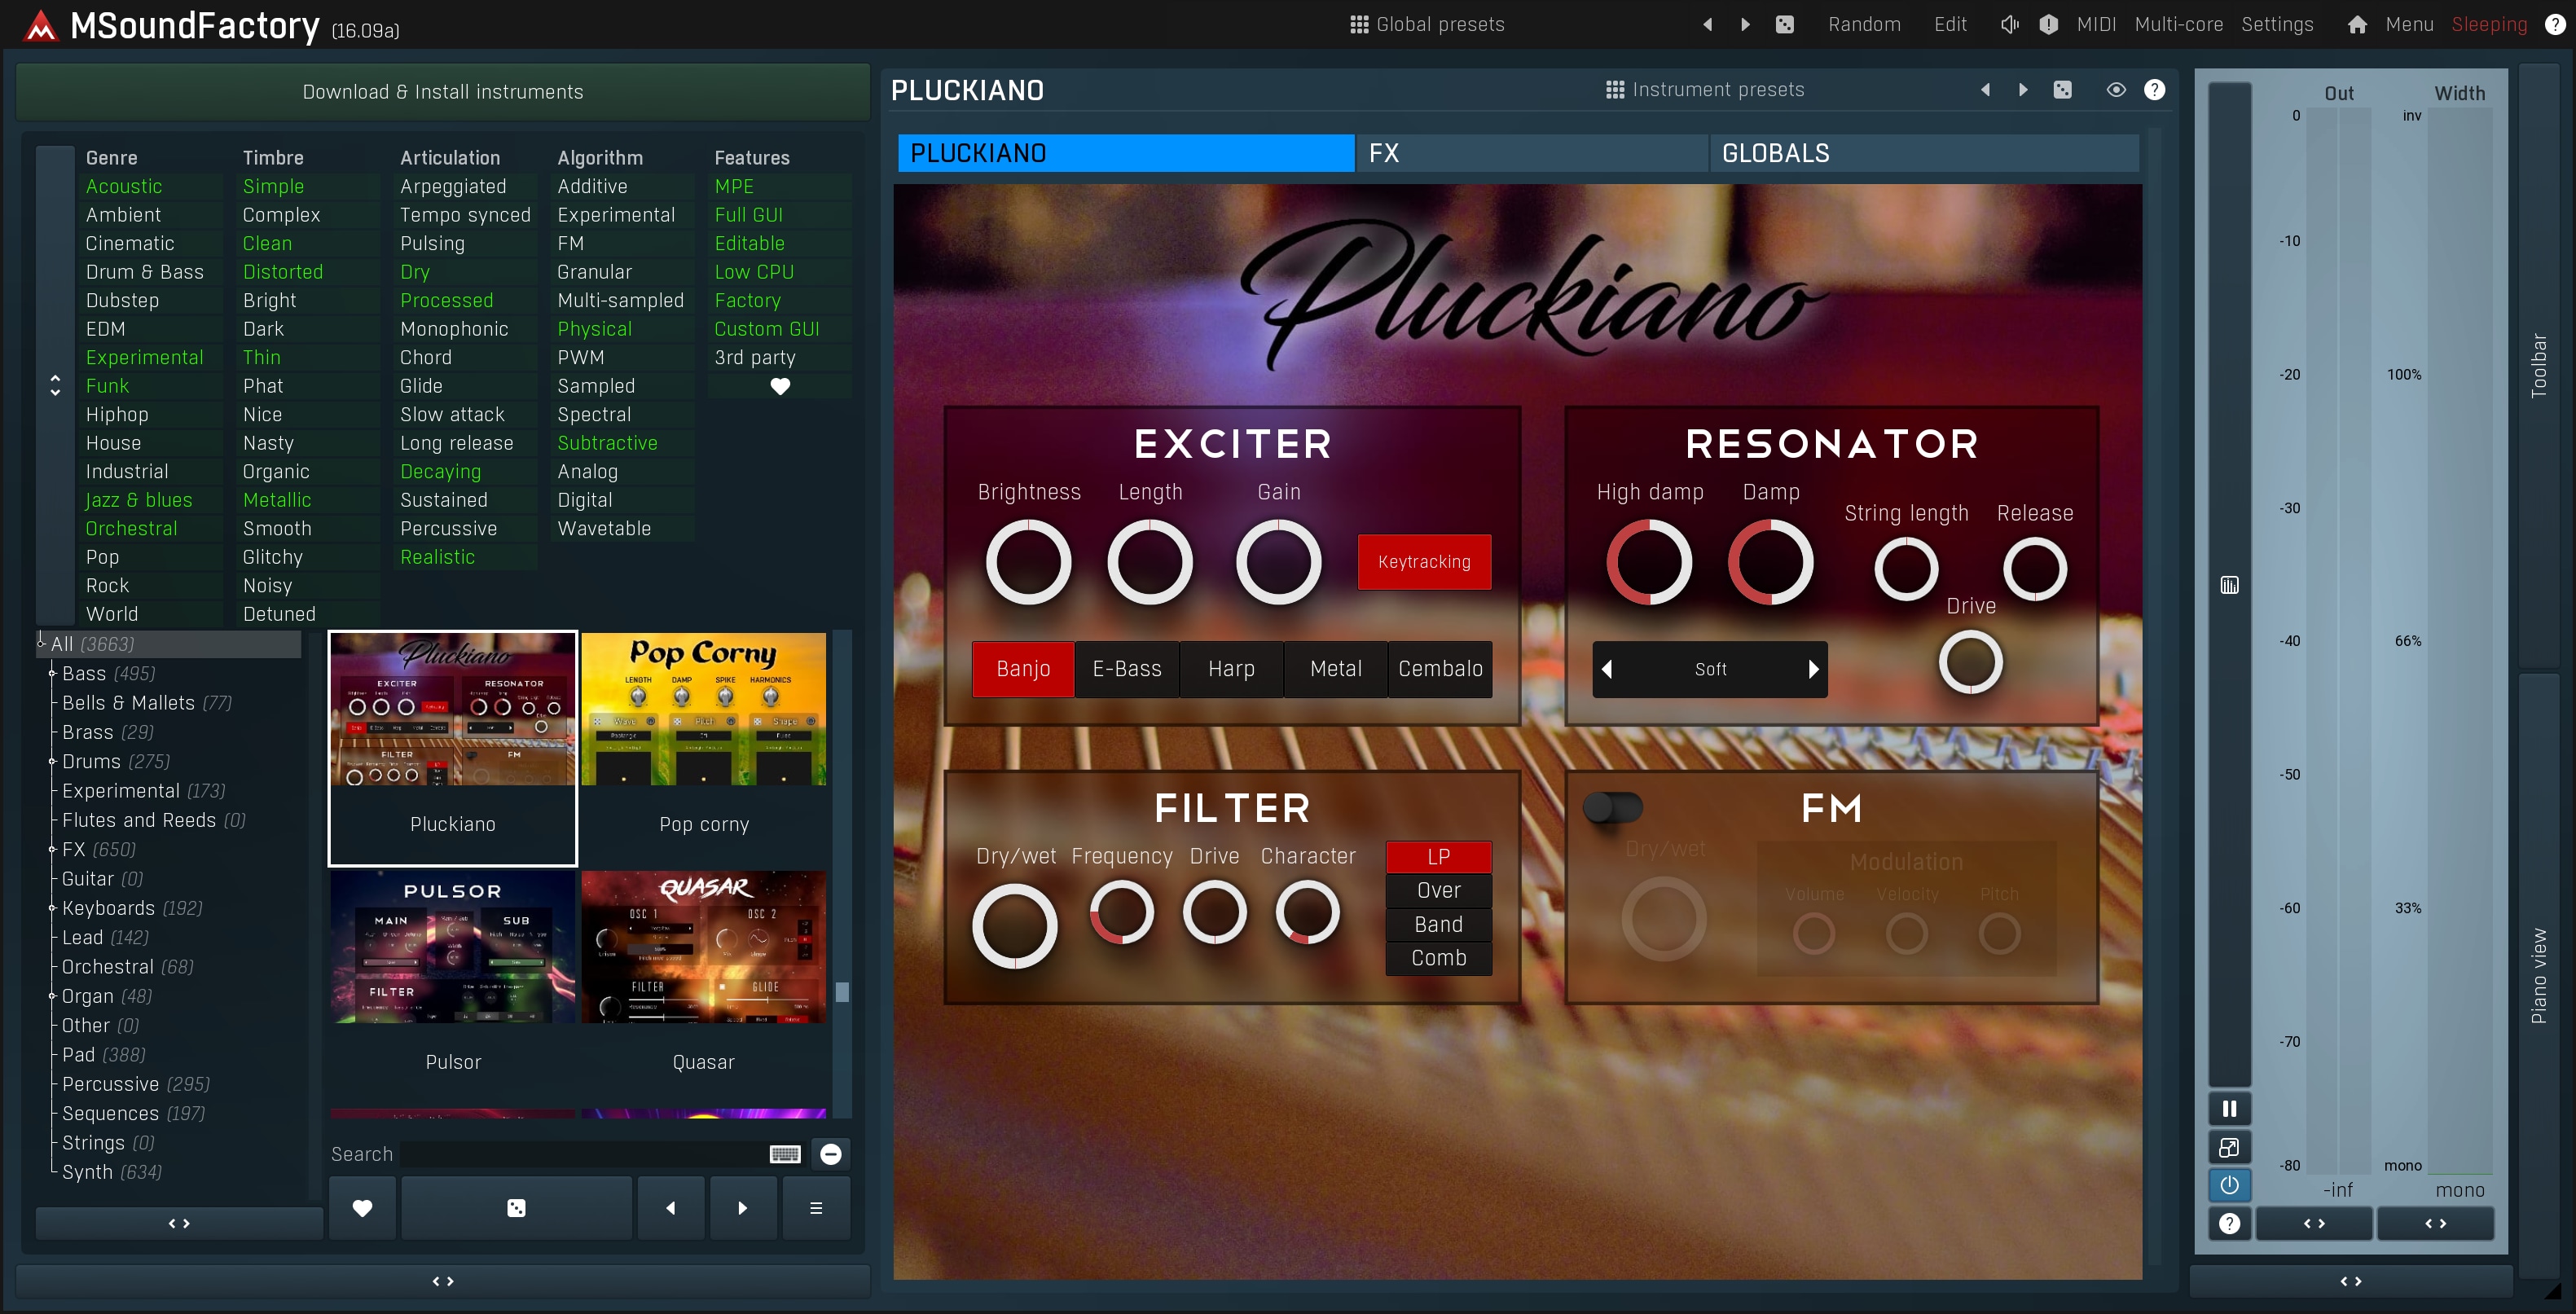Click the Filter Frequency knob
This screenshot has height=1314, width=2576.
pyautogui.click(x=1121, y=912)
